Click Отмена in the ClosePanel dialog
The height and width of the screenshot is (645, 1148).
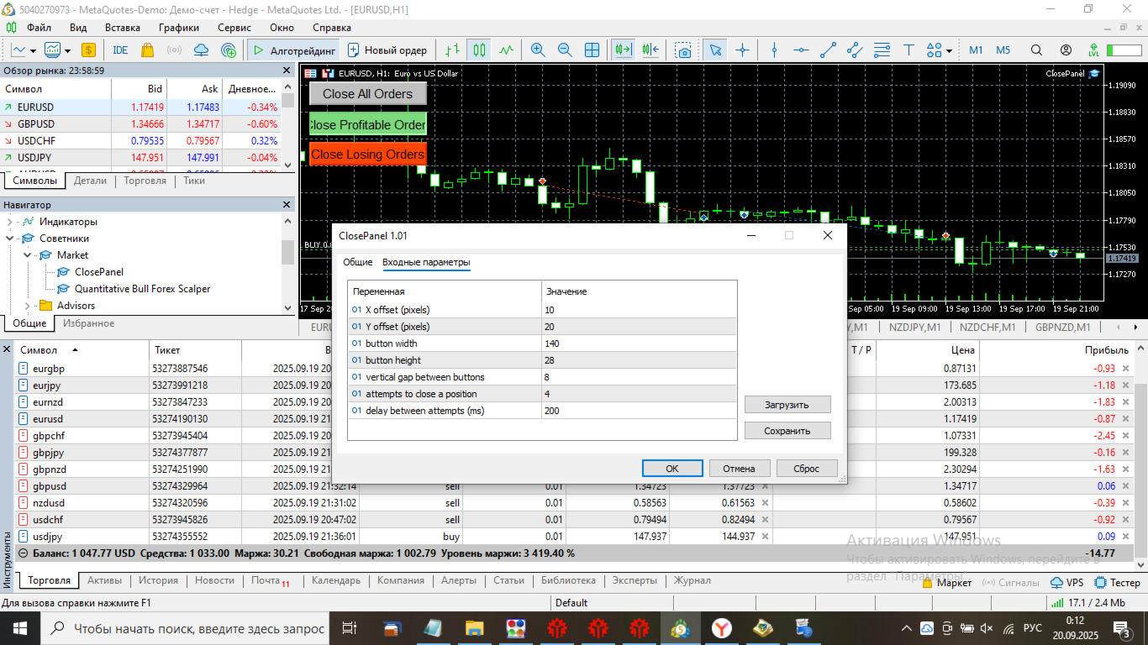pos(740,469)
